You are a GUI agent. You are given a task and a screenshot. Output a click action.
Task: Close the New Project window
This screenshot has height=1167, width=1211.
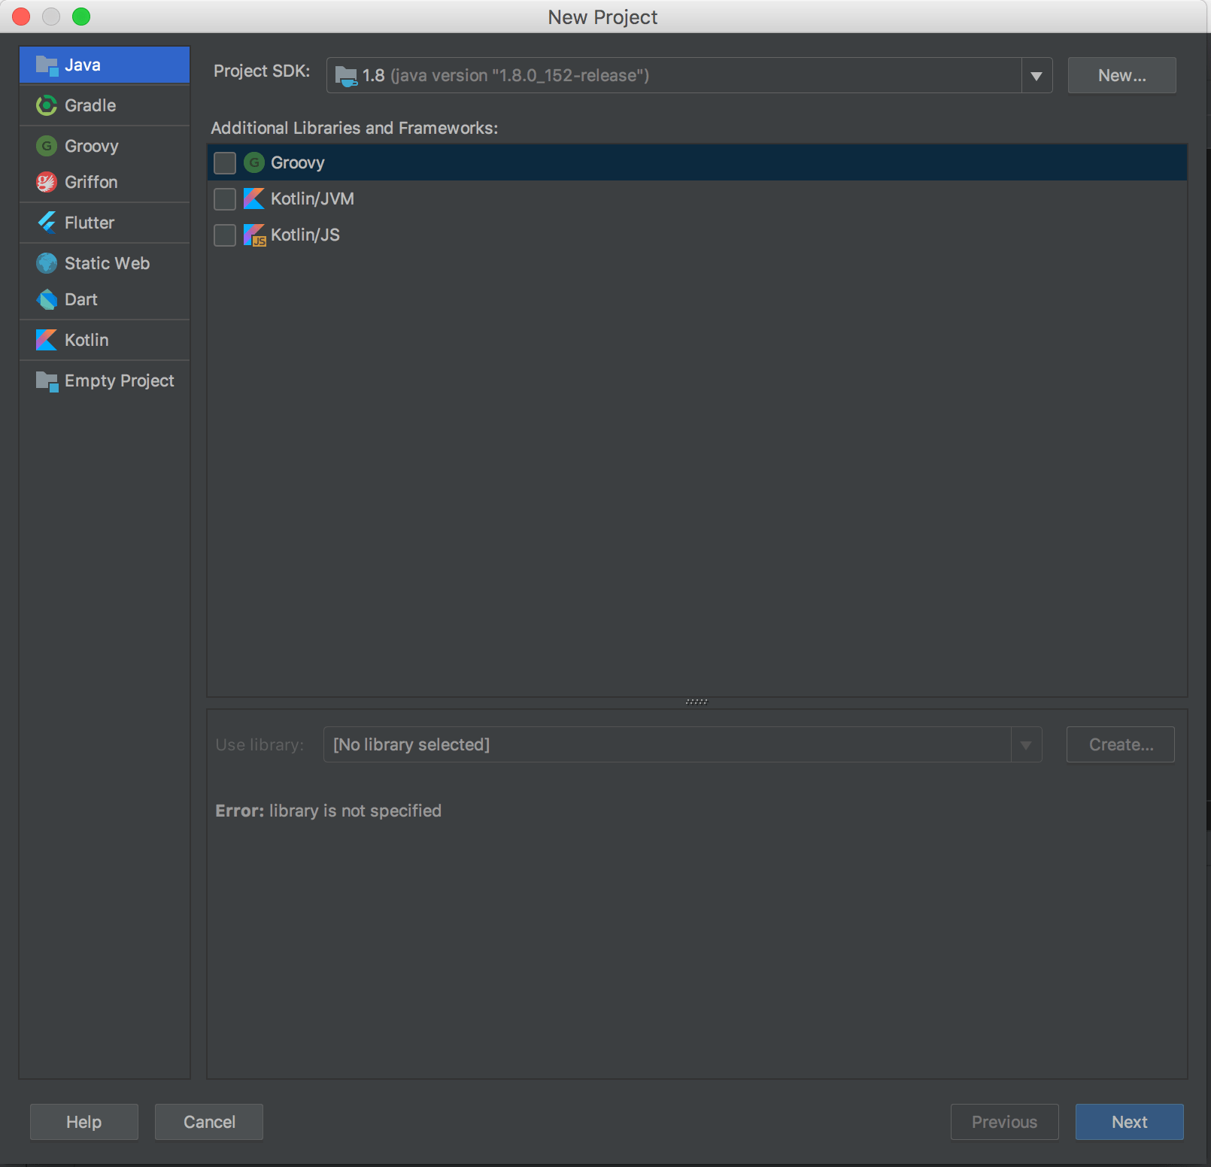(x=21, y=17)
